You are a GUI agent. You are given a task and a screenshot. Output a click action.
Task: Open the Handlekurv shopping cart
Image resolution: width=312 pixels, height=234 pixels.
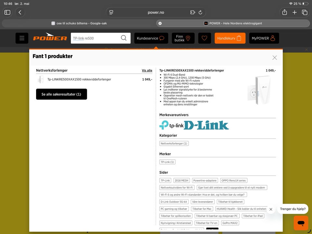click(230, 38)
